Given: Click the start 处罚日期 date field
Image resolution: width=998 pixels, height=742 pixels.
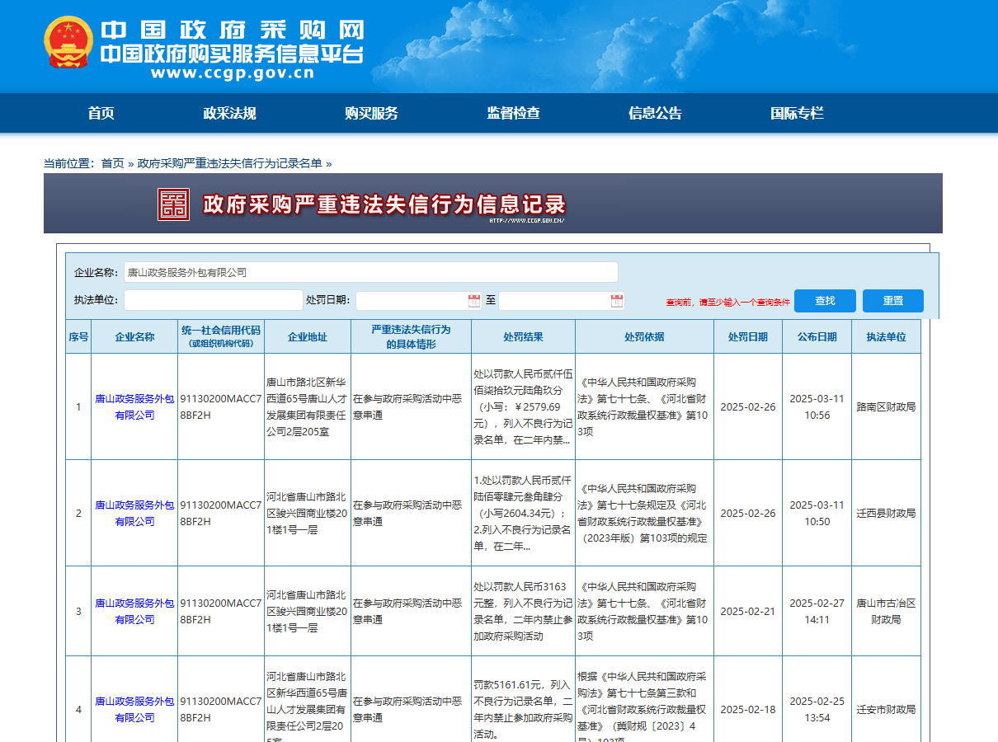Looking at the screenshot, I should click(x=411, y=301).
